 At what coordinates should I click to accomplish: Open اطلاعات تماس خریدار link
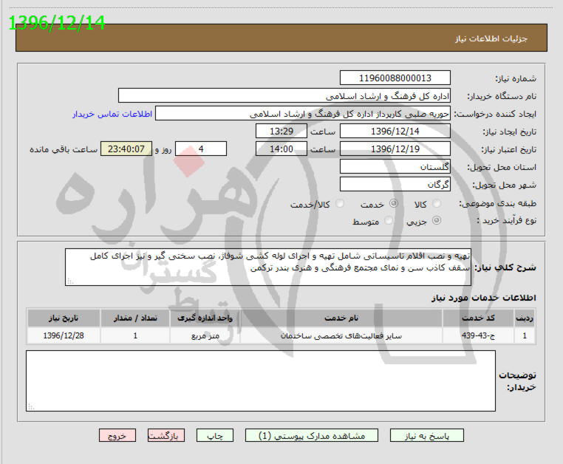tap(112, 114)
